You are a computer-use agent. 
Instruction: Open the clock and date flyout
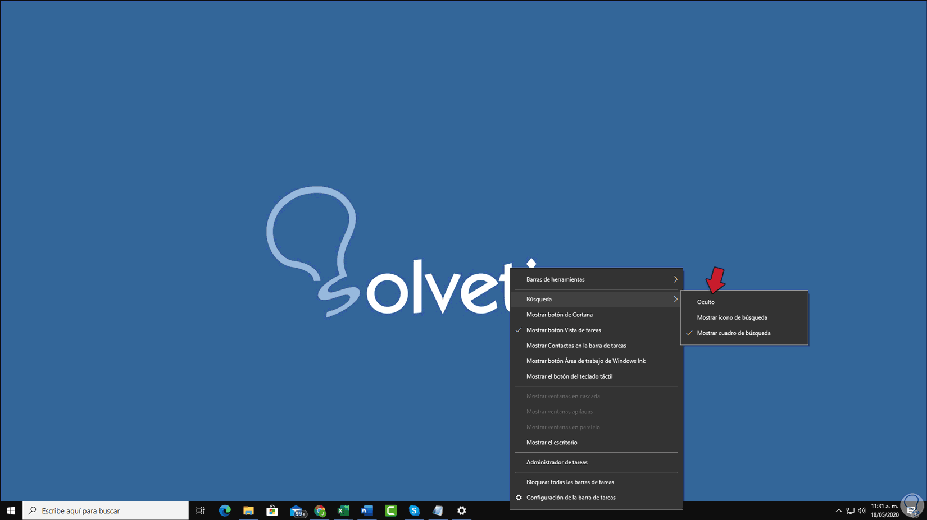click(x=884, y=510)
